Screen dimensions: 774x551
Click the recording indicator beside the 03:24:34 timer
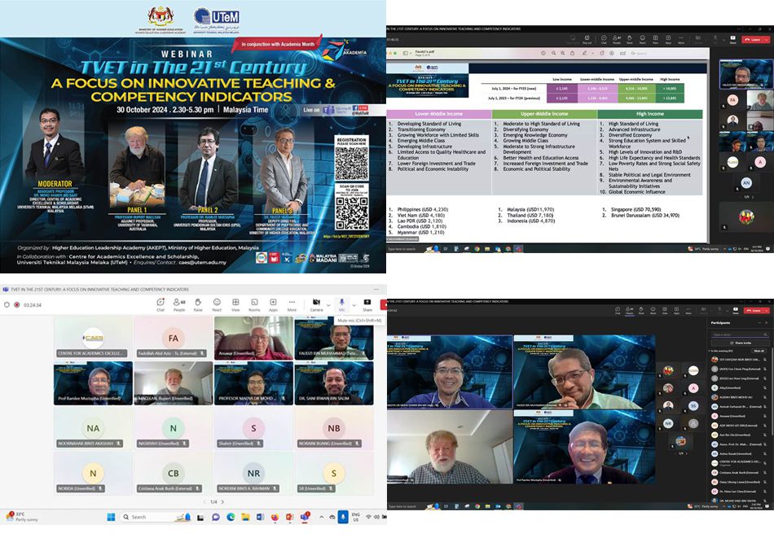pyautogui.click(x=17, y=304)
